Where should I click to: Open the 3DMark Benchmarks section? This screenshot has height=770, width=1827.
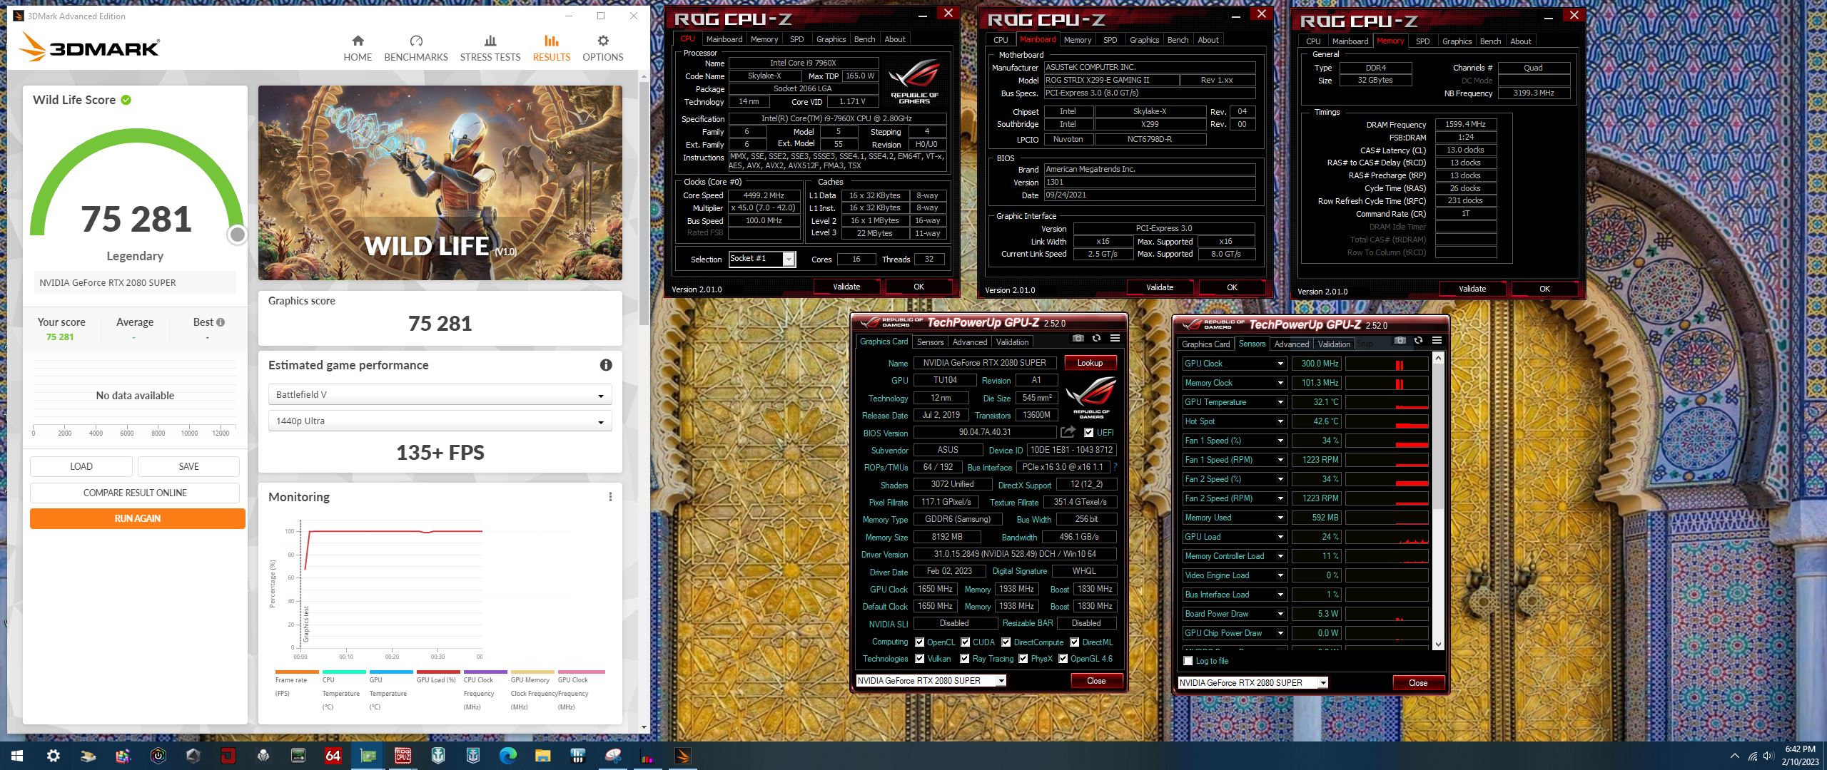click(x=416, y=48)
